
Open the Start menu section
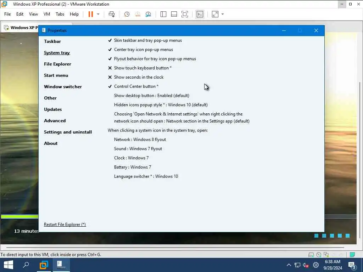click(56, 75)
